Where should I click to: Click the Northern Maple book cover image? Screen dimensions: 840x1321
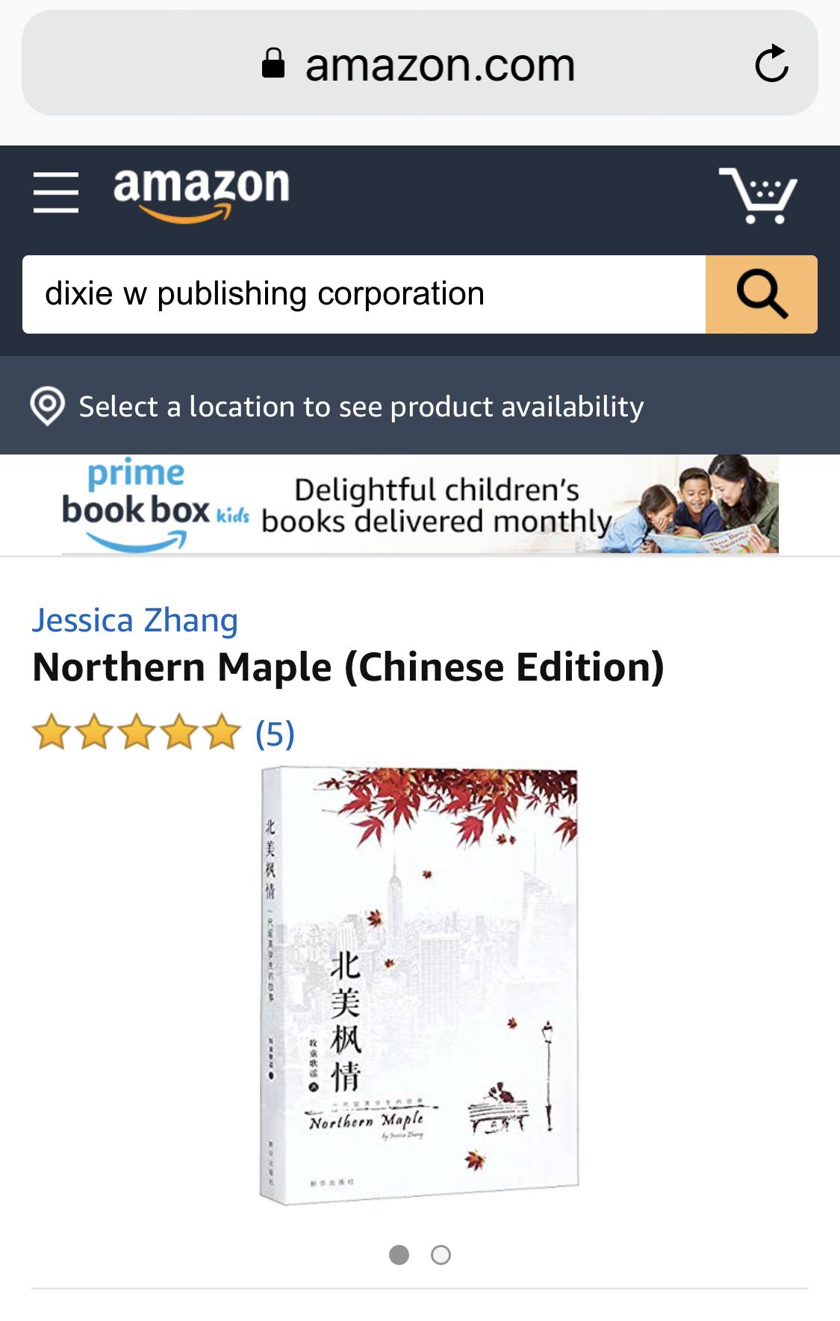coord(420,986)
